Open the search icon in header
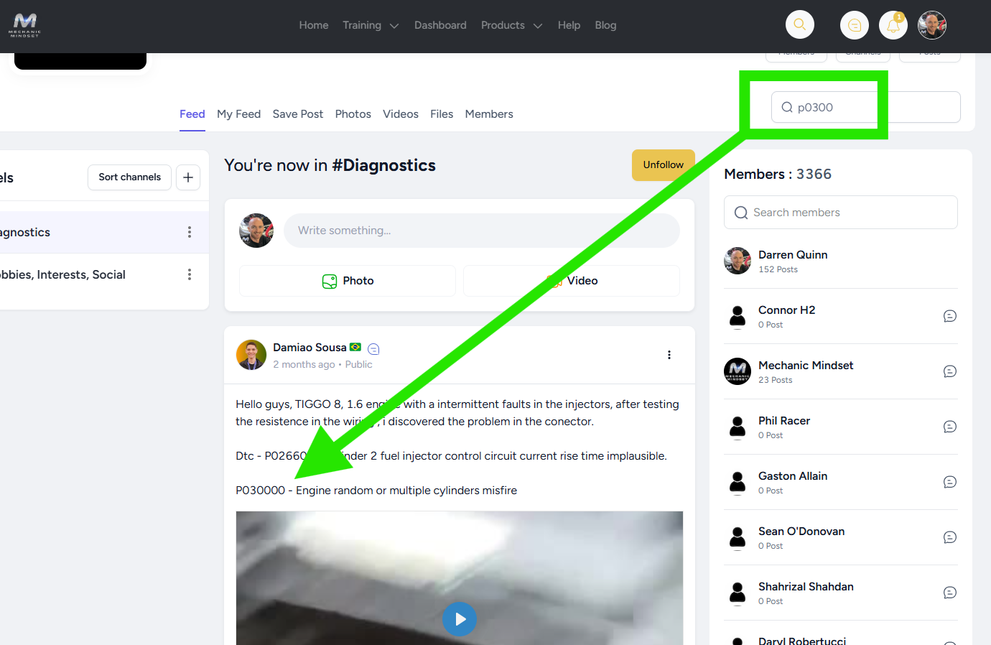 click(x=799, y=25)
